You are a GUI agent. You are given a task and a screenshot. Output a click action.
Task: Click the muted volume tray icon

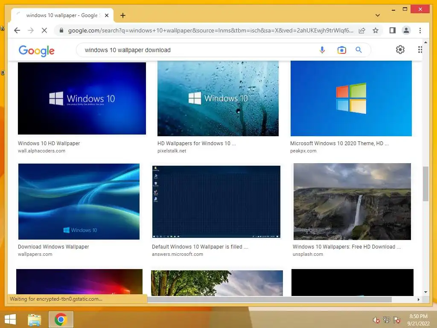[x=376, y=320]
